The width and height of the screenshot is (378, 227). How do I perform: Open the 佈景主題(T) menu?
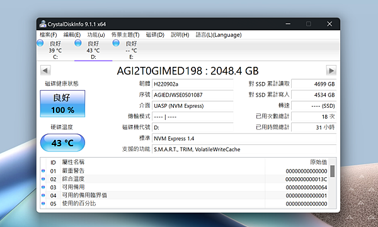coord(125,35)
